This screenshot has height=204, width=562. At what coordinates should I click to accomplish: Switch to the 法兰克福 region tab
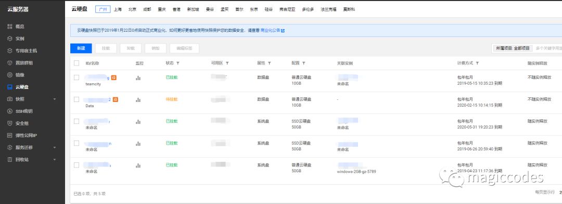328,9
